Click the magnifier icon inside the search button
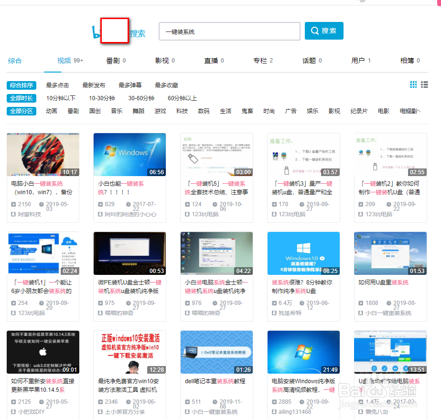441x419 pixels. (x=314, y=30)
